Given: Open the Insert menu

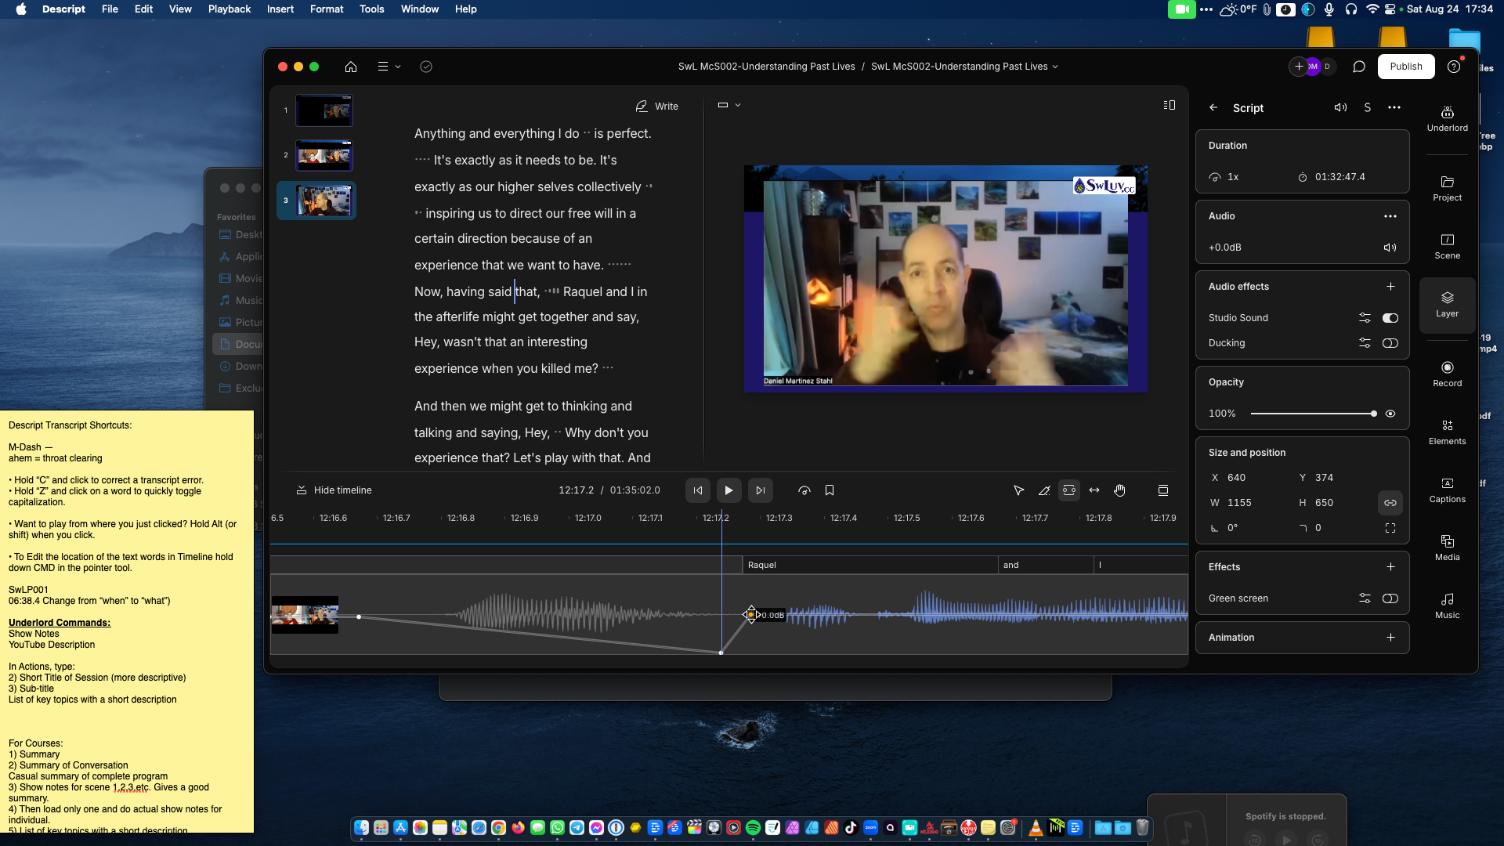Looking at the screenshot, I should (280, 9).
